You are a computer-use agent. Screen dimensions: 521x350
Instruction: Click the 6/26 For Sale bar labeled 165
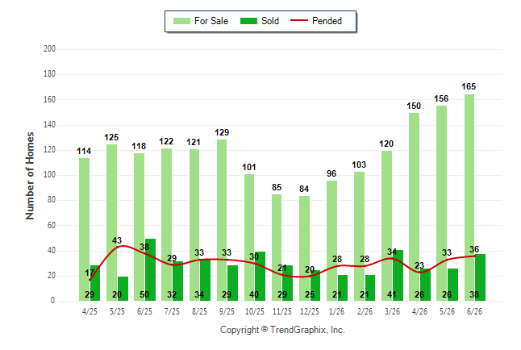point(469,198)
